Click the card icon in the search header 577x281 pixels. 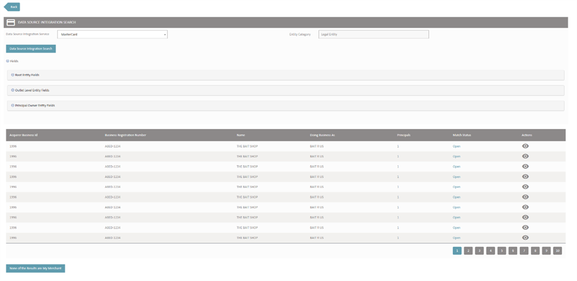[11, 23]
